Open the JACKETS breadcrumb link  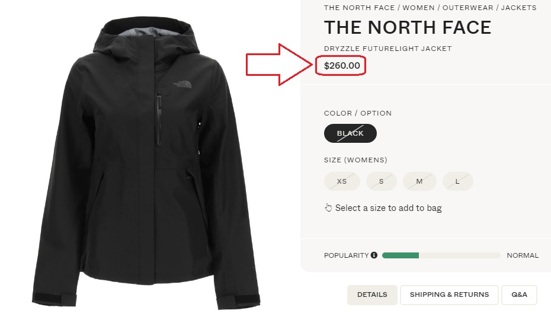(518, 8)
